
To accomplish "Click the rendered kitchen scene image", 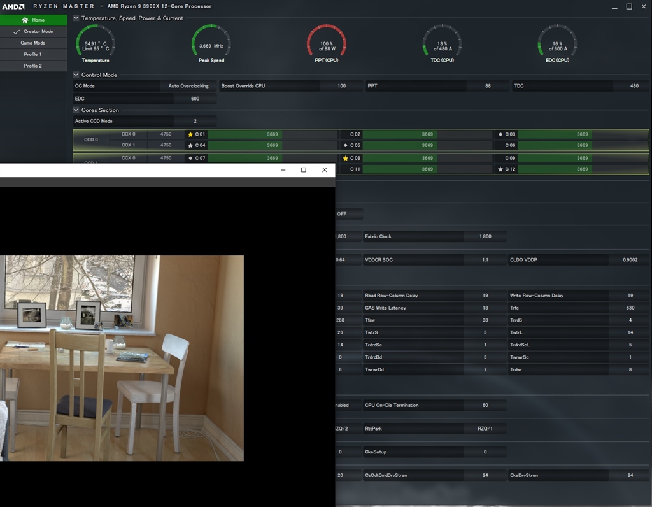I will coord(122,358).
